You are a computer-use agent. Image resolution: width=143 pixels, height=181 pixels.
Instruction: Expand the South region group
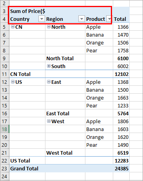tap(49, 66)
